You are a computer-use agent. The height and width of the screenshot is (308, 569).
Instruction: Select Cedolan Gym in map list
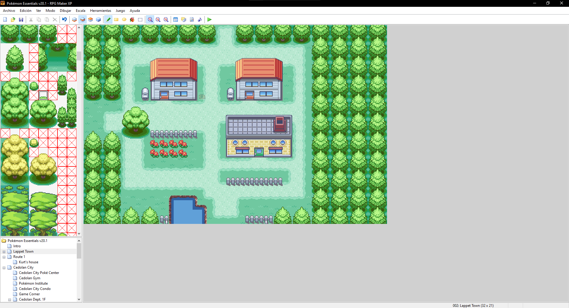29,278
